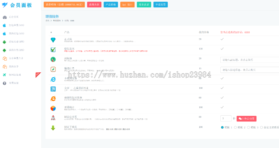Screen dimensions: 279x148
Task: Toggle checkmark for 正式版 row
Action: pyautogui.click(x=222, y=39)
